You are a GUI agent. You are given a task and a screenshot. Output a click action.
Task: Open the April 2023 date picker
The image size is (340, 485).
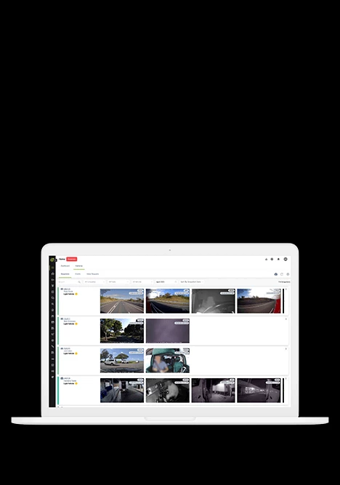point(166,282)
